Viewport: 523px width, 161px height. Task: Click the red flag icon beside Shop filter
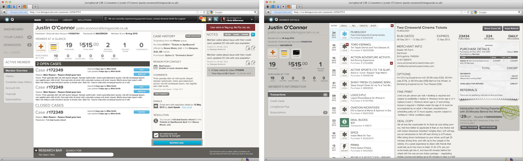pyautogui.click(x=392, y=25)
